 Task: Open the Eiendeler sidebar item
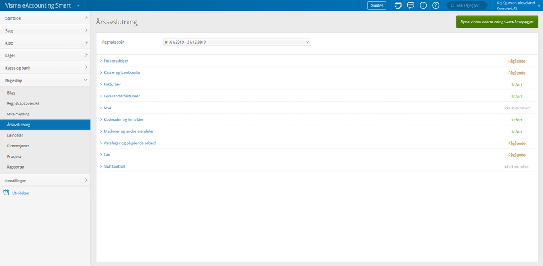pyautogui.click(x=15, y=135)
